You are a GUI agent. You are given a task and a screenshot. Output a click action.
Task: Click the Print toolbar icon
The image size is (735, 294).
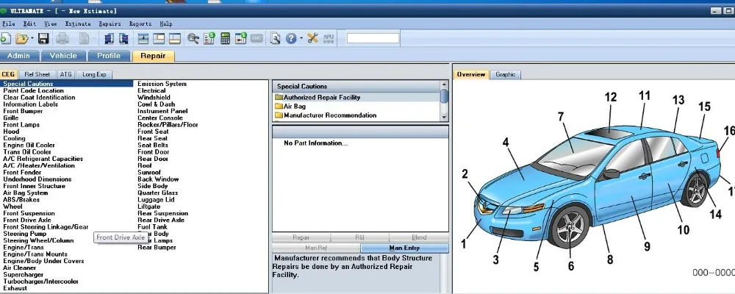pos(62,38)
